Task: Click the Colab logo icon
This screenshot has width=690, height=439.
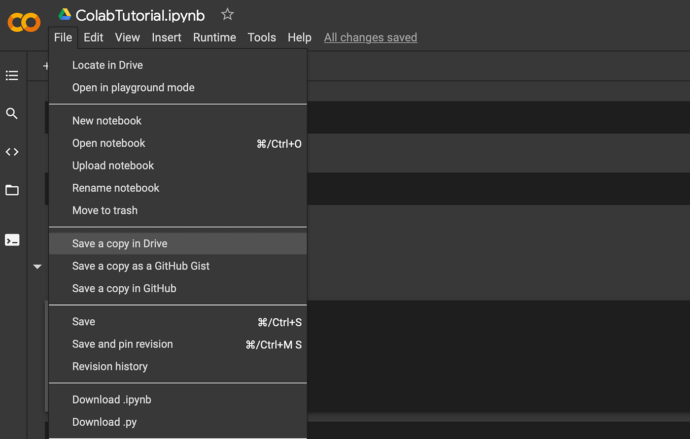Action: [24, 22]
